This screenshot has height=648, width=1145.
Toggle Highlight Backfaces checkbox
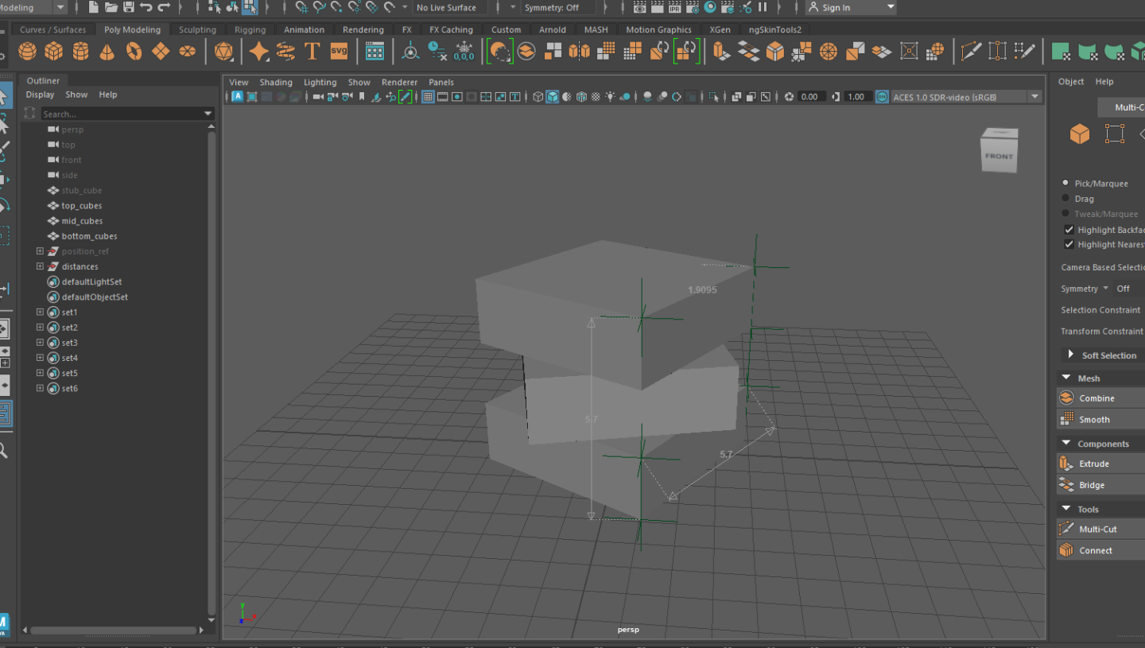coord(1069,230)
